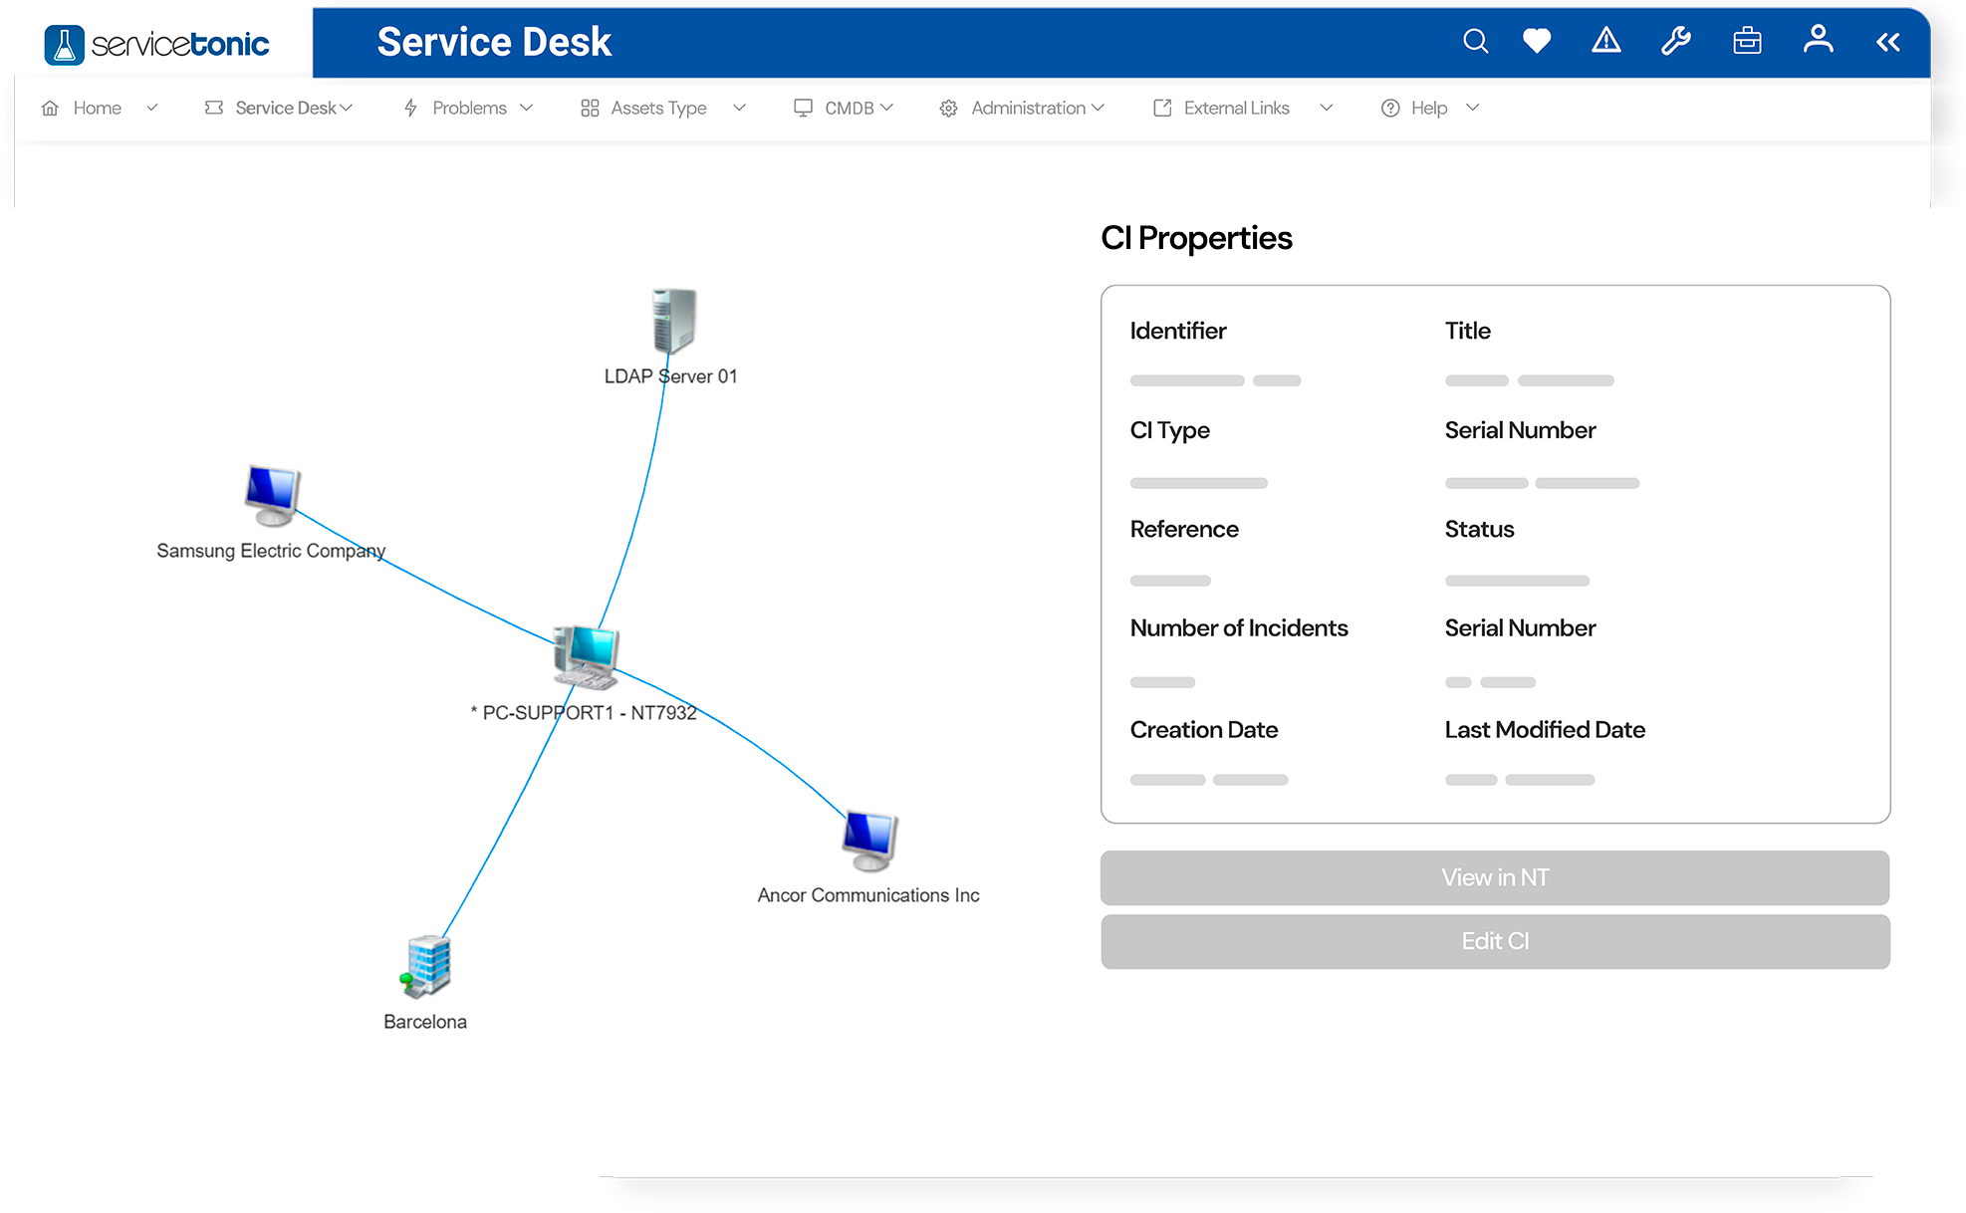Click the Home house icon

coord(50,108)
